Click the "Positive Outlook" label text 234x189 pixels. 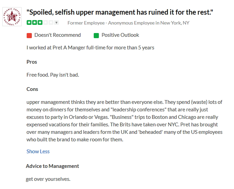[120, 35]
